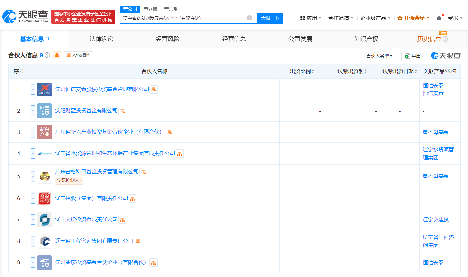Switch to the 知识产权 tab

coord(366,39)
